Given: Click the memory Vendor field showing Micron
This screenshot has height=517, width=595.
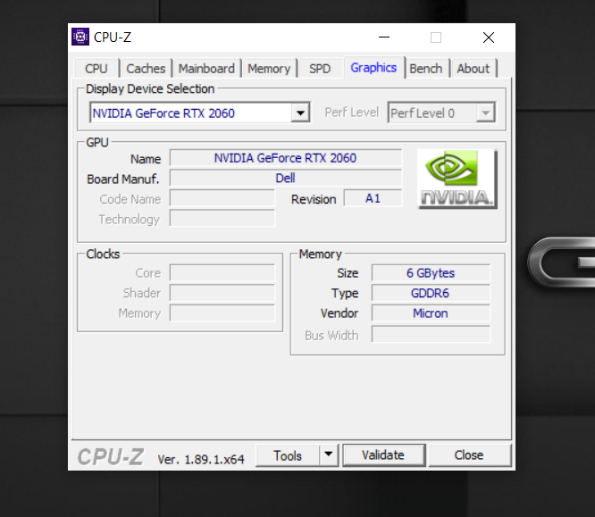Looking at the screenshot, I should [431, 313].
